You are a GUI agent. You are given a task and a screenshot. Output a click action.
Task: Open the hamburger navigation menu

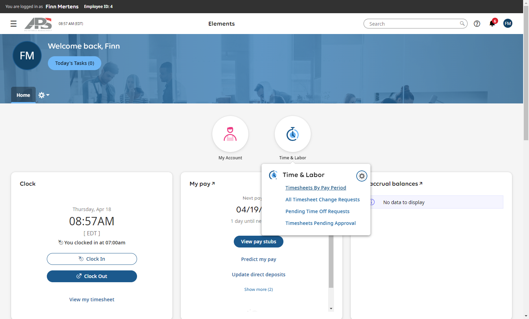point(14,24)
